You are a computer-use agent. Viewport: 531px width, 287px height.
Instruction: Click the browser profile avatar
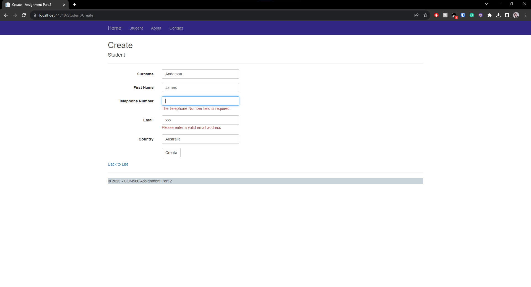pyautogui.click(x=516, y=15)
